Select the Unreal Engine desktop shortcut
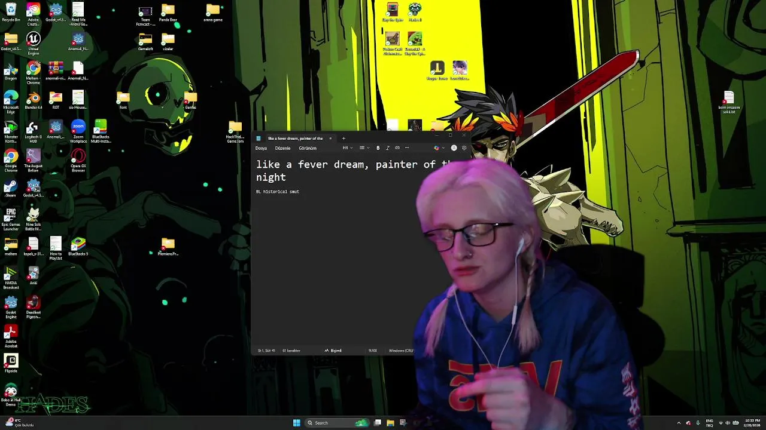The height and width of the screenshot is (430, 766). [x=33, y=44]
